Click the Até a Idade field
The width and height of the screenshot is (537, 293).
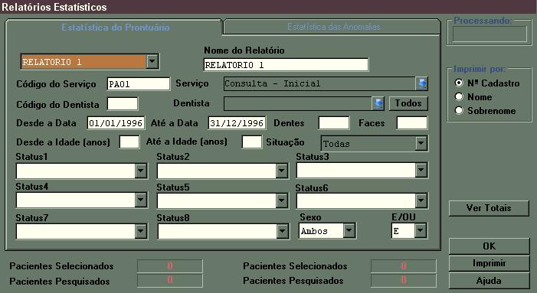coord(252,142)
